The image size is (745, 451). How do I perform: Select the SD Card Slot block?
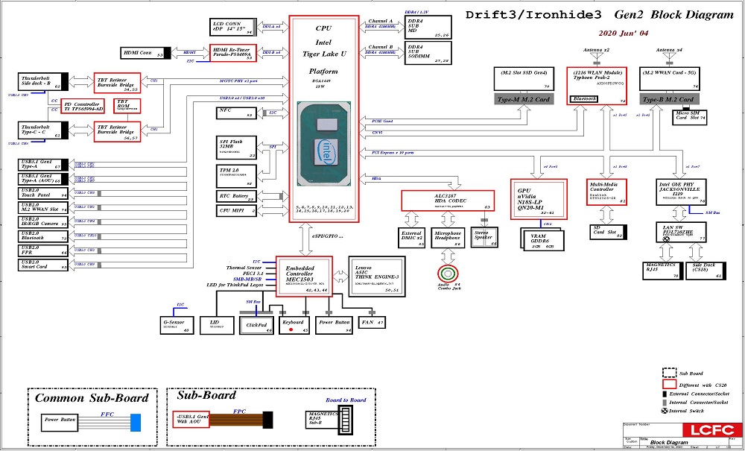coord(609,231)
